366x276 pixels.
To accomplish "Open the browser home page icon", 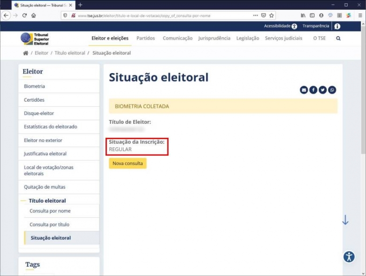I will [x=34, y=15].
